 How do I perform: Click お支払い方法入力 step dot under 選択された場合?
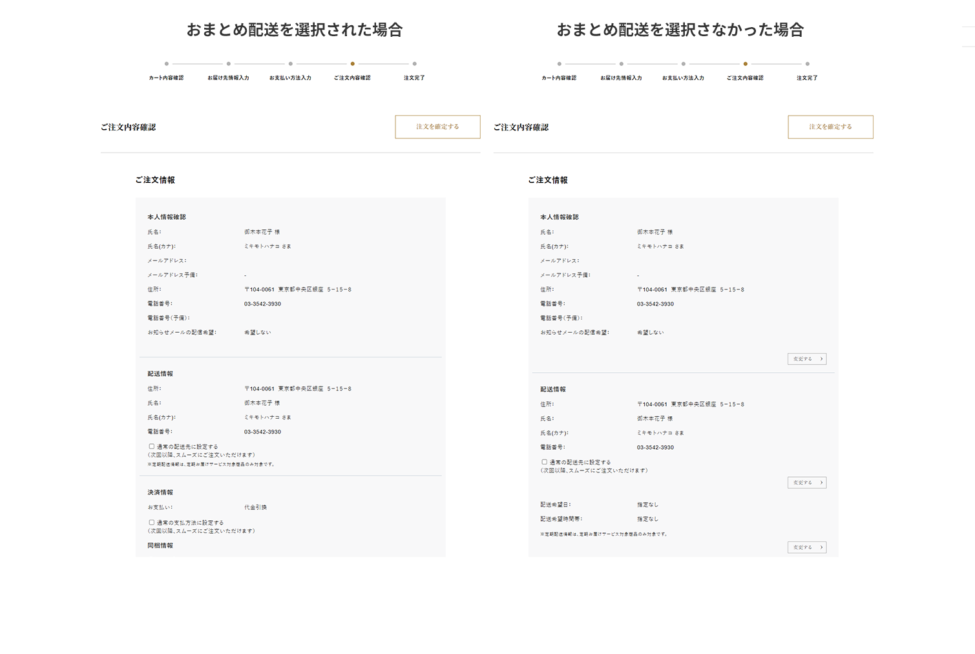291,64
